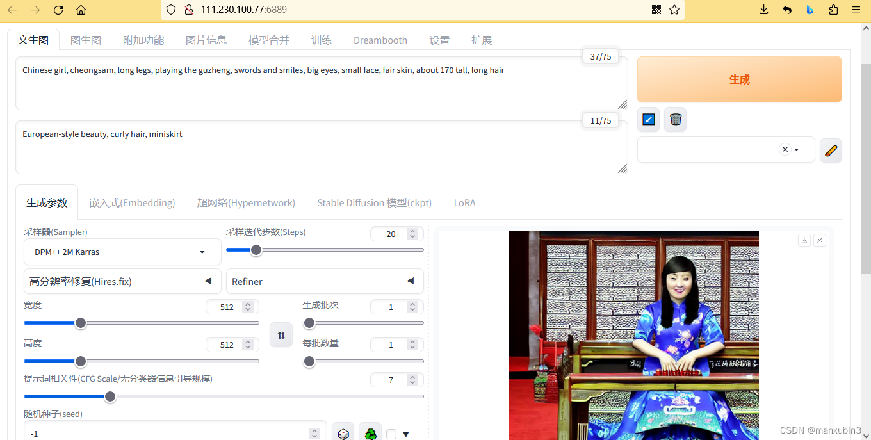
Task: Open the Dreambooth tab
Action: 380,40
